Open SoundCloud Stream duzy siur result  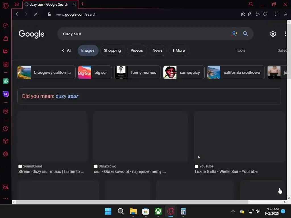pos(51,171)
